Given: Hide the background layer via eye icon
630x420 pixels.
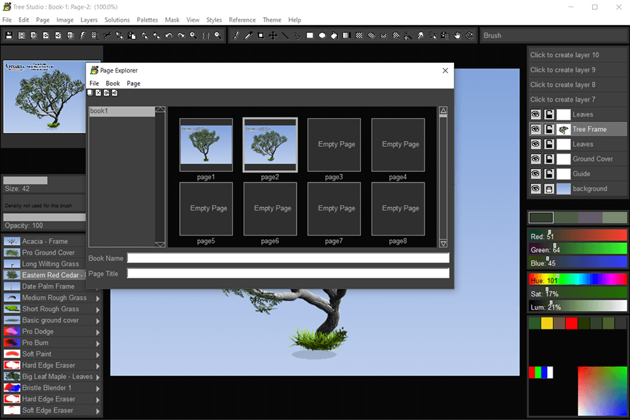Looking at the screenshot, I should pos(535,188).
